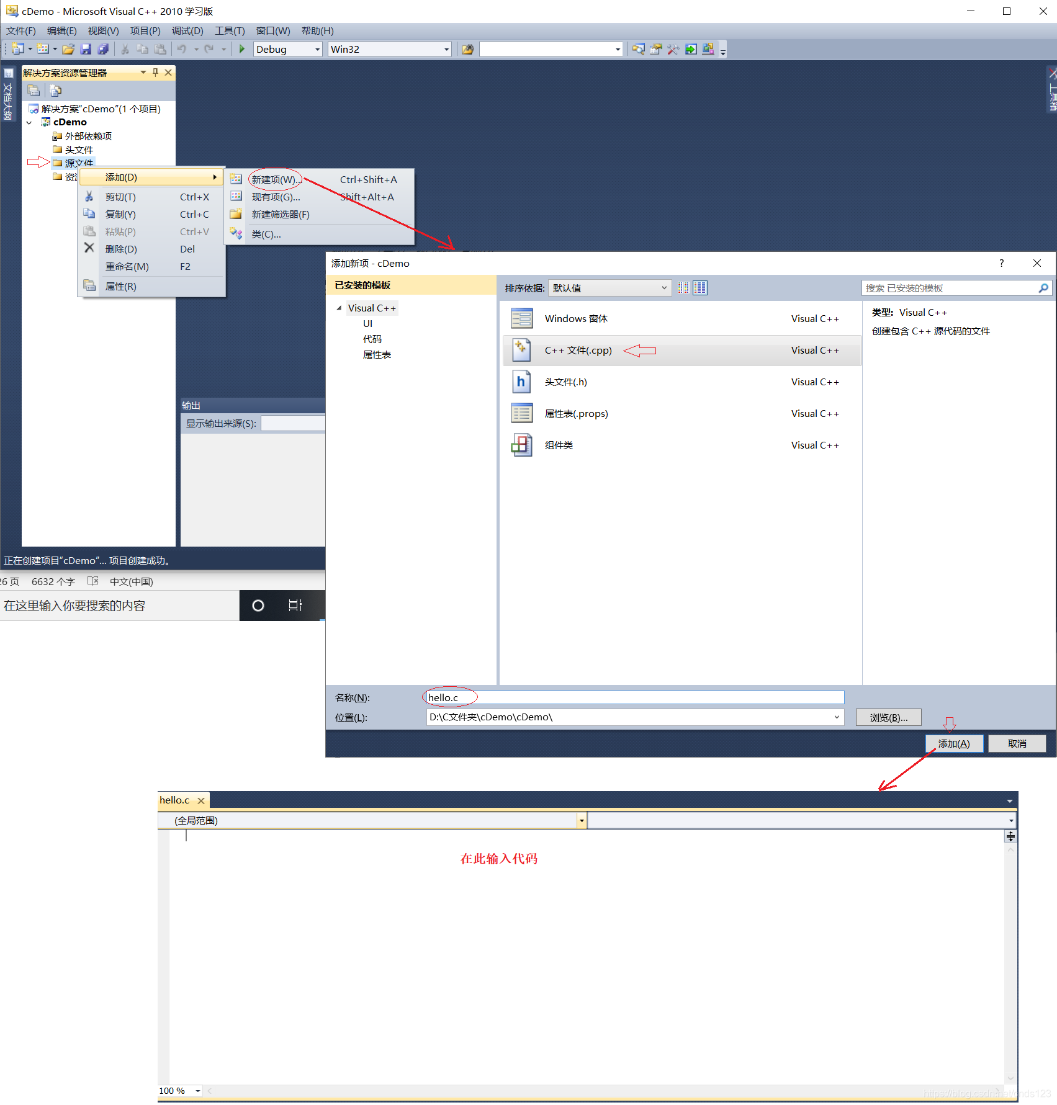Viewport: 1057px width, 1105px height.
Task: Click the Save All toolbar icon
Action: pos(103,49)
